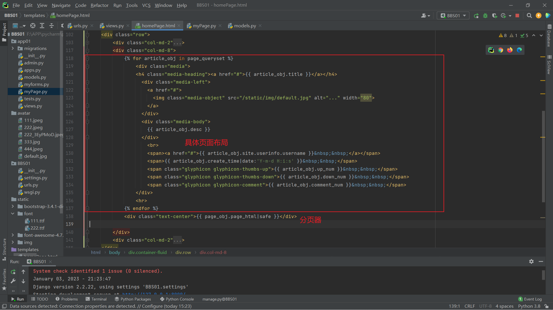This screenshot has height=310, width=553.
Task: Toggle fold marker on line 118
Action: tap(87, 58)
